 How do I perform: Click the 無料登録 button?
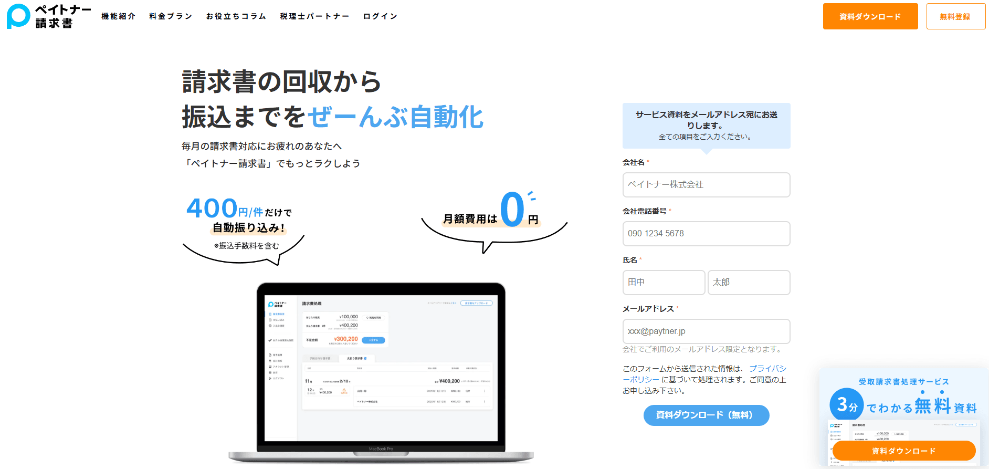pyautogui.click(x=955, y=16)
